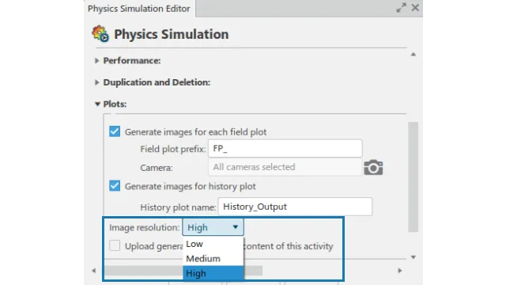Click the vertical scroll up arrow
Image resolution: width=506 pixels, height=285 pixels.
(x=413, y=55)
